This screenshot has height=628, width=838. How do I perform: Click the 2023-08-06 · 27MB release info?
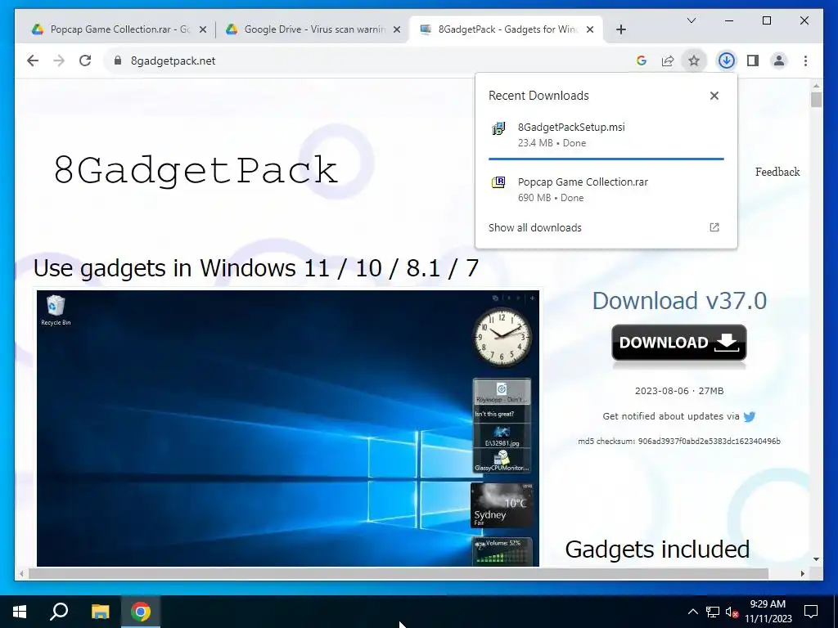(678, 391)
